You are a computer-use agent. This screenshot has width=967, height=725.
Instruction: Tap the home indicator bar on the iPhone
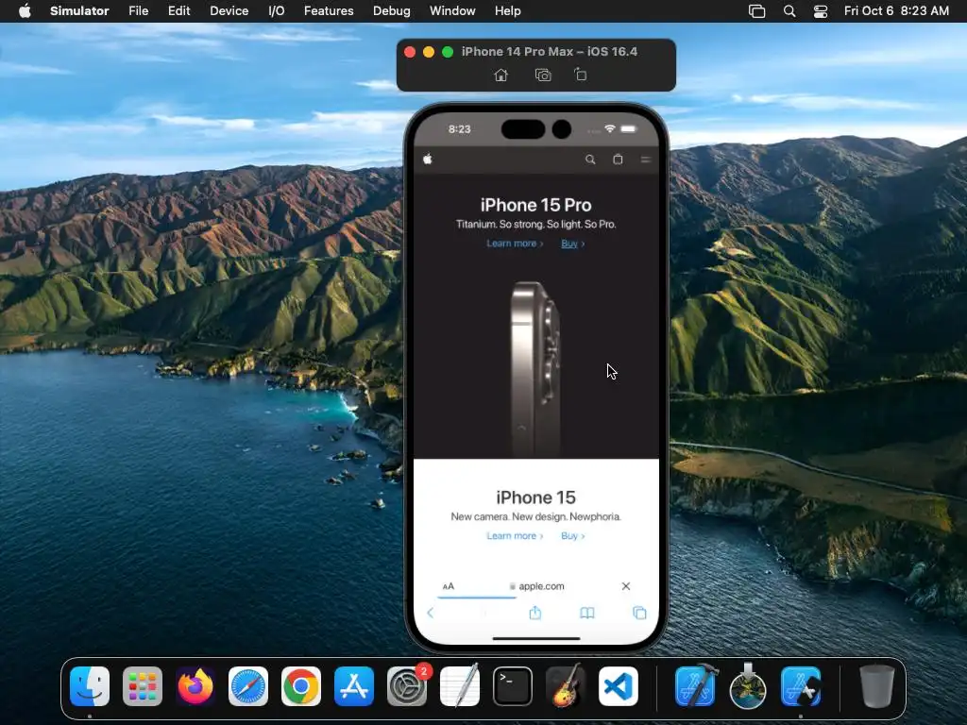(x=536, y=639)
